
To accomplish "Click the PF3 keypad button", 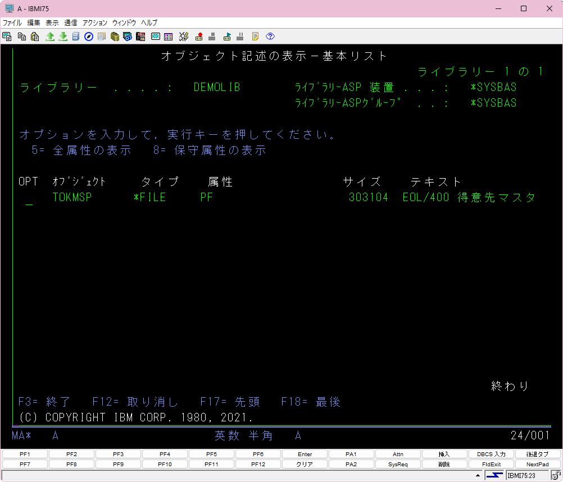I will click(118, 454).
